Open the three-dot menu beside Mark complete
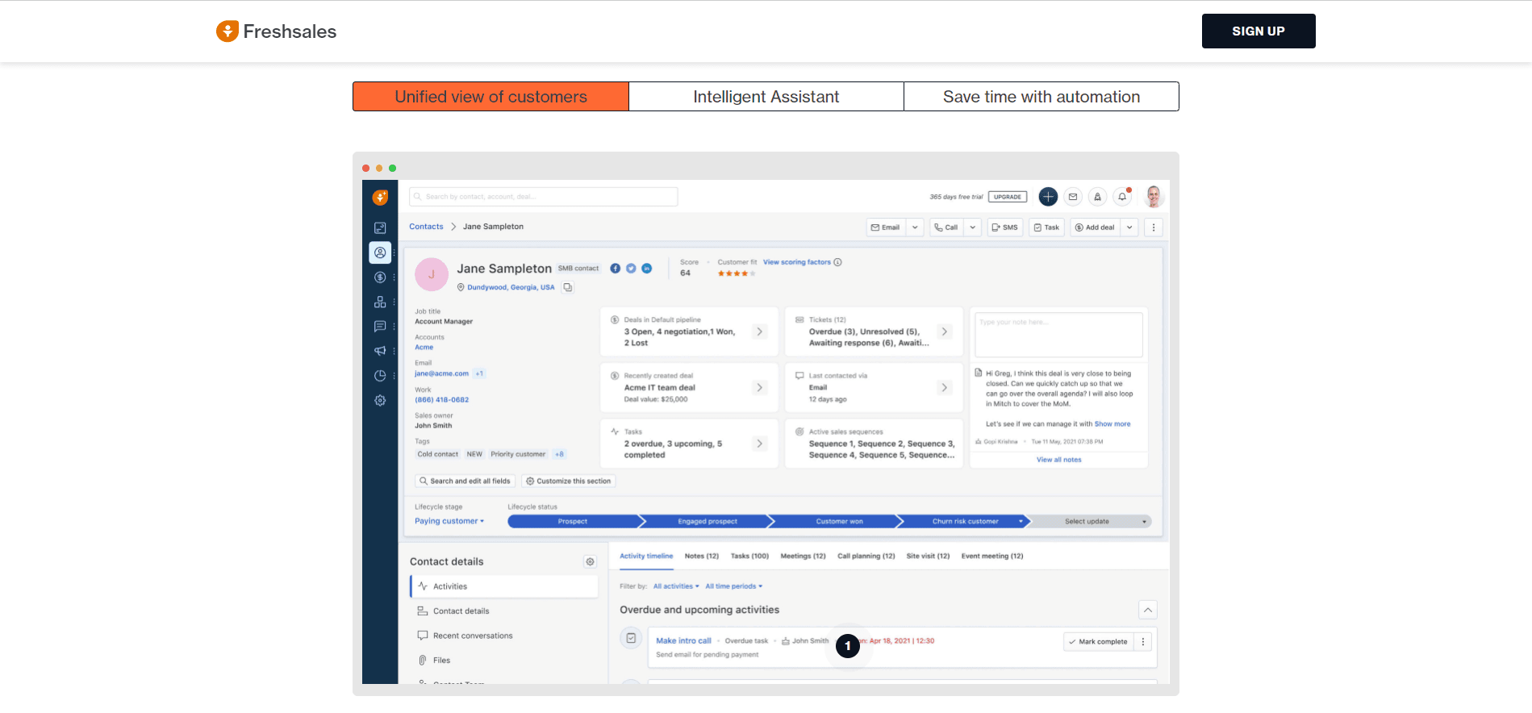 point(1143,642)
